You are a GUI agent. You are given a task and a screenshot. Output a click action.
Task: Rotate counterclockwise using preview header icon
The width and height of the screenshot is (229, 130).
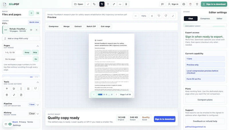(159, 16)
